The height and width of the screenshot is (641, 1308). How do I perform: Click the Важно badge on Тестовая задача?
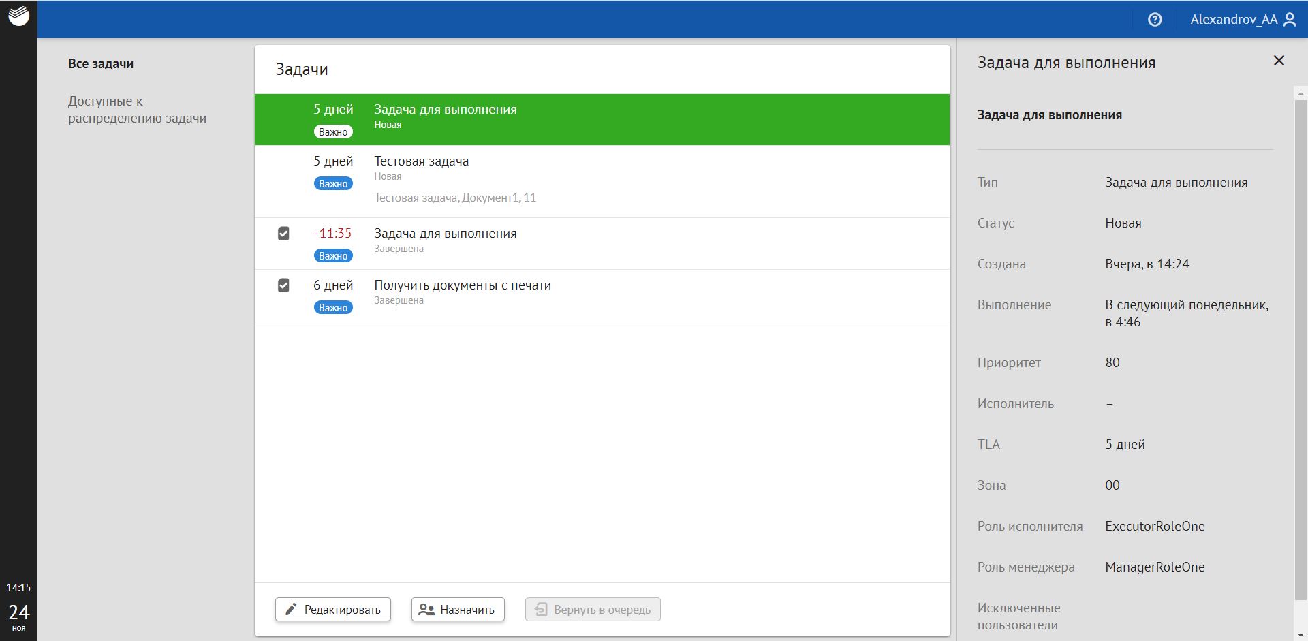pyautogui.click(x=333, y=184)
